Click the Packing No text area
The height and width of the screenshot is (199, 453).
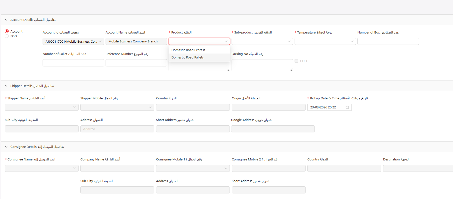[262, 65]
